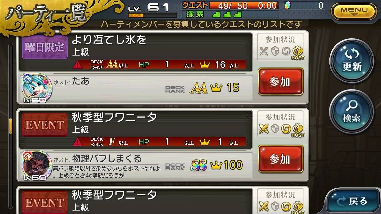Click the warning triangle on より冱てし氷を requirements
The image size is (381, 214).
pos(77,65)
